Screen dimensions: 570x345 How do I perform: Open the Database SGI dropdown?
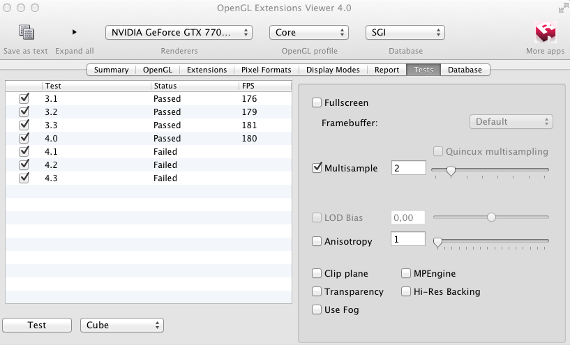pyautogui.click(x=405, y=32)
